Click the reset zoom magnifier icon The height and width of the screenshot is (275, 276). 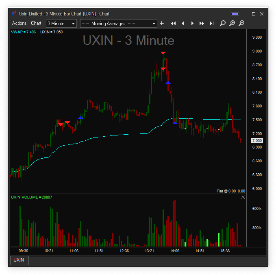click(223, 23)
